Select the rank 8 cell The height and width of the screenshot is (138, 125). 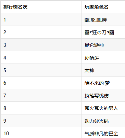click(41, 108)
